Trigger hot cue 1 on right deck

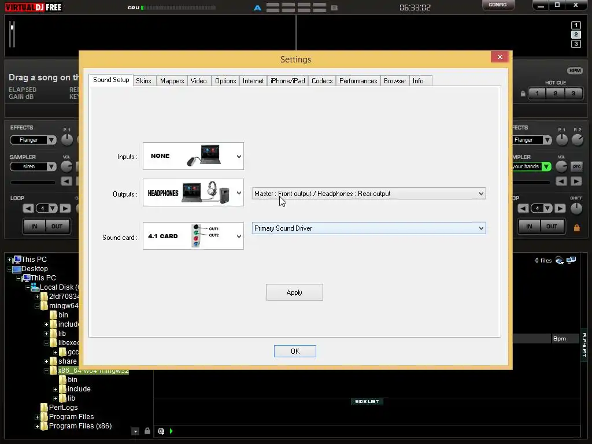pos(538,93)
